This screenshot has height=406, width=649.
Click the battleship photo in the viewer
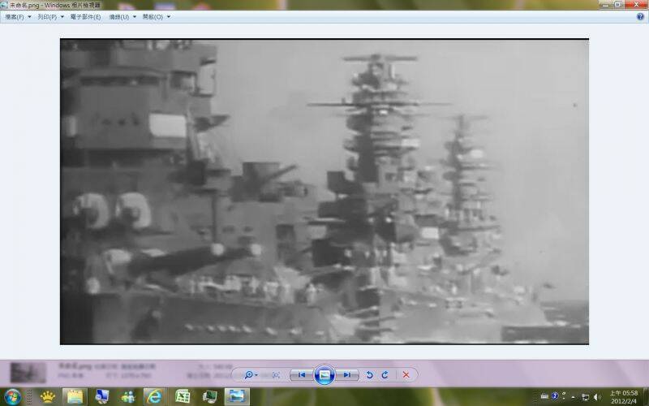(324, 192)
